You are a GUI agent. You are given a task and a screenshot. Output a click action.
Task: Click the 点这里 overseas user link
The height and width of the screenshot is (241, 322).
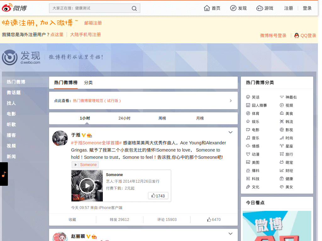pos(57,35)
